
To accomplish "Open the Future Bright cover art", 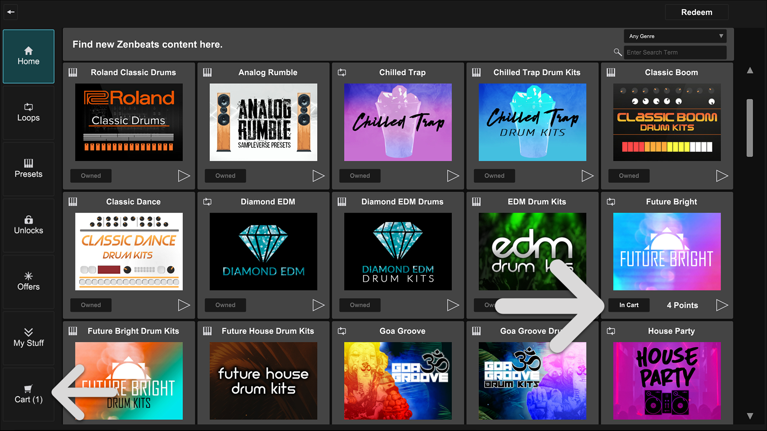I will click(x=667, y=251).
